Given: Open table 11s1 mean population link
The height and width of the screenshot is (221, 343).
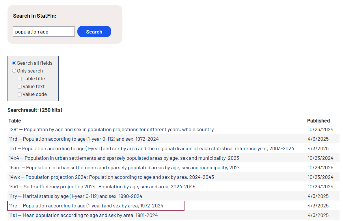Looking at the screenshot, I should [83, 215].
